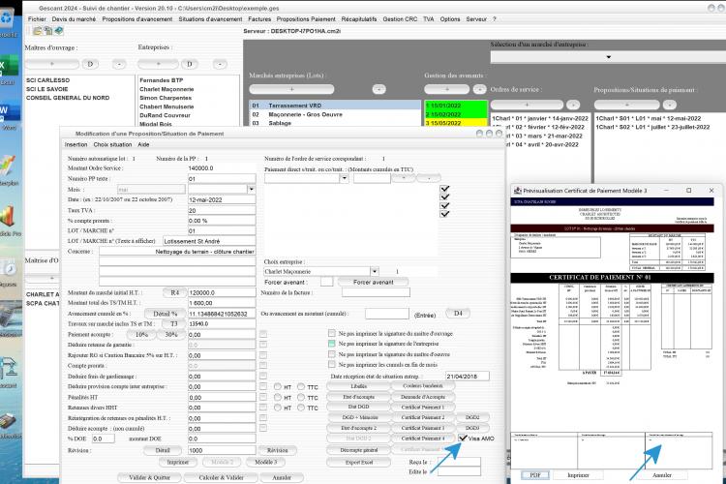Image resolution: width=726 pixels, height=484 pixels.
Task: Select ordre de service '1Charl * 01 * janvier'
Action: tap(540, 118)
